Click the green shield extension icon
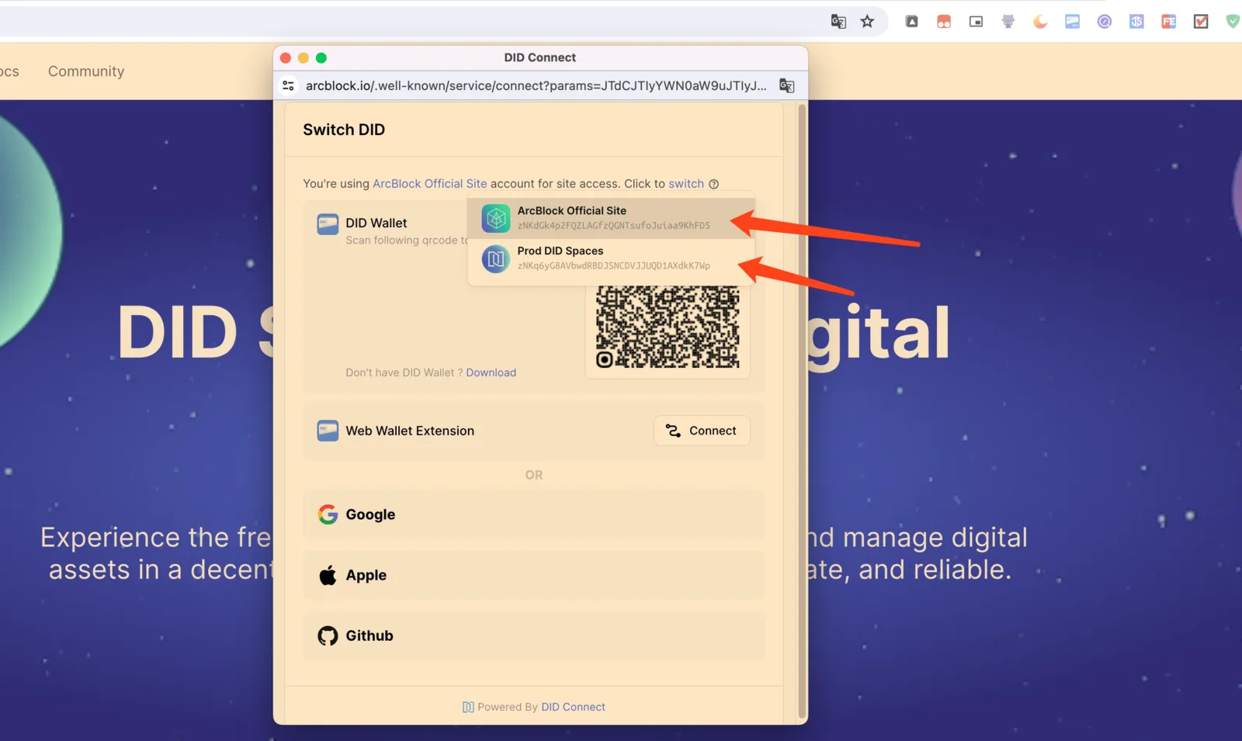The width and height of the screenshot is (1242, 741). (x=1233, y=22)
